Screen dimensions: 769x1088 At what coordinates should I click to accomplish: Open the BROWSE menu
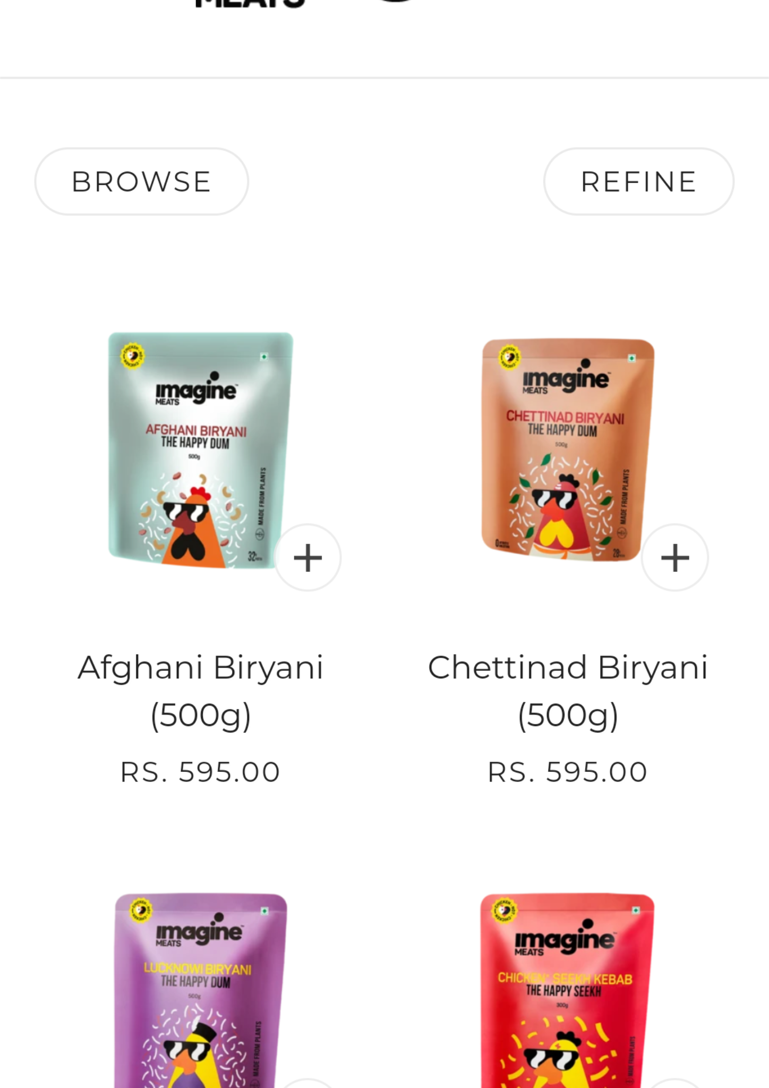(141, 182)
